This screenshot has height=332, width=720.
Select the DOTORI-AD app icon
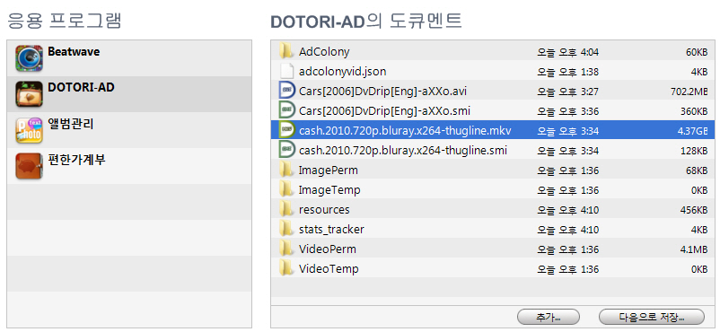click(29, 94)
